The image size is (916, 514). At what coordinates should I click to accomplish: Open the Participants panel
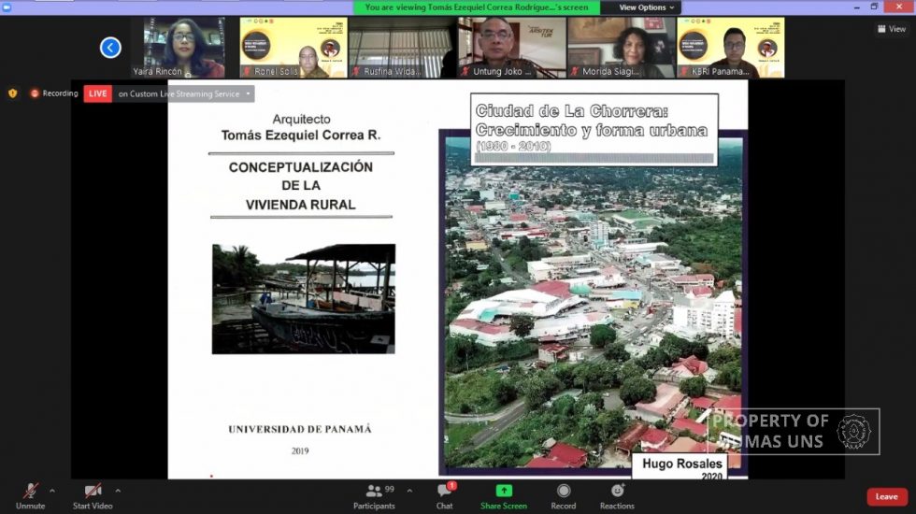[x=374, y=496]
